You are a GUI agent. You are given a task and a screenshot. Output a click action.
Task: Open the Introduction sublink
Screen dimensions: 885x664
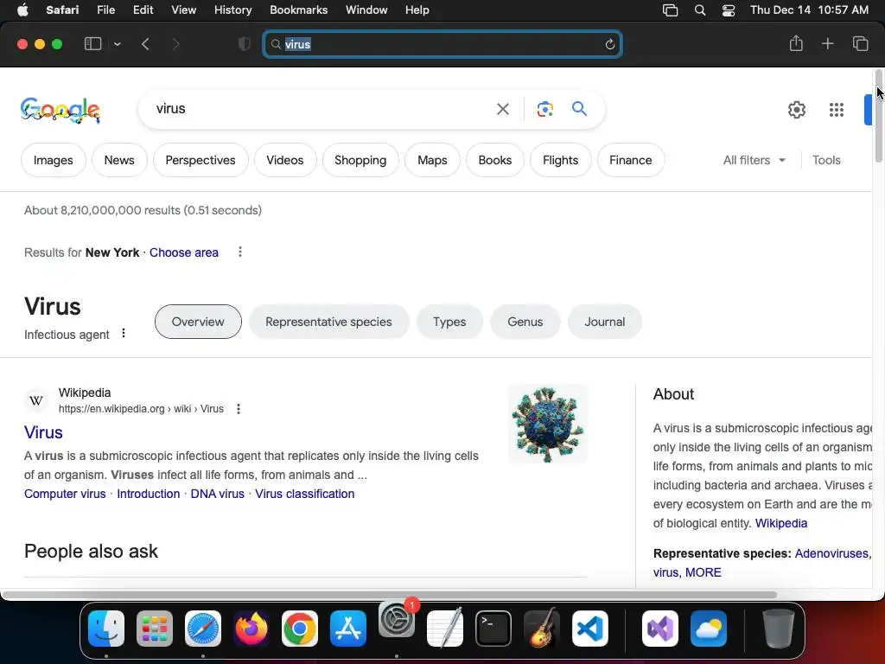click(x=149, y=494)
